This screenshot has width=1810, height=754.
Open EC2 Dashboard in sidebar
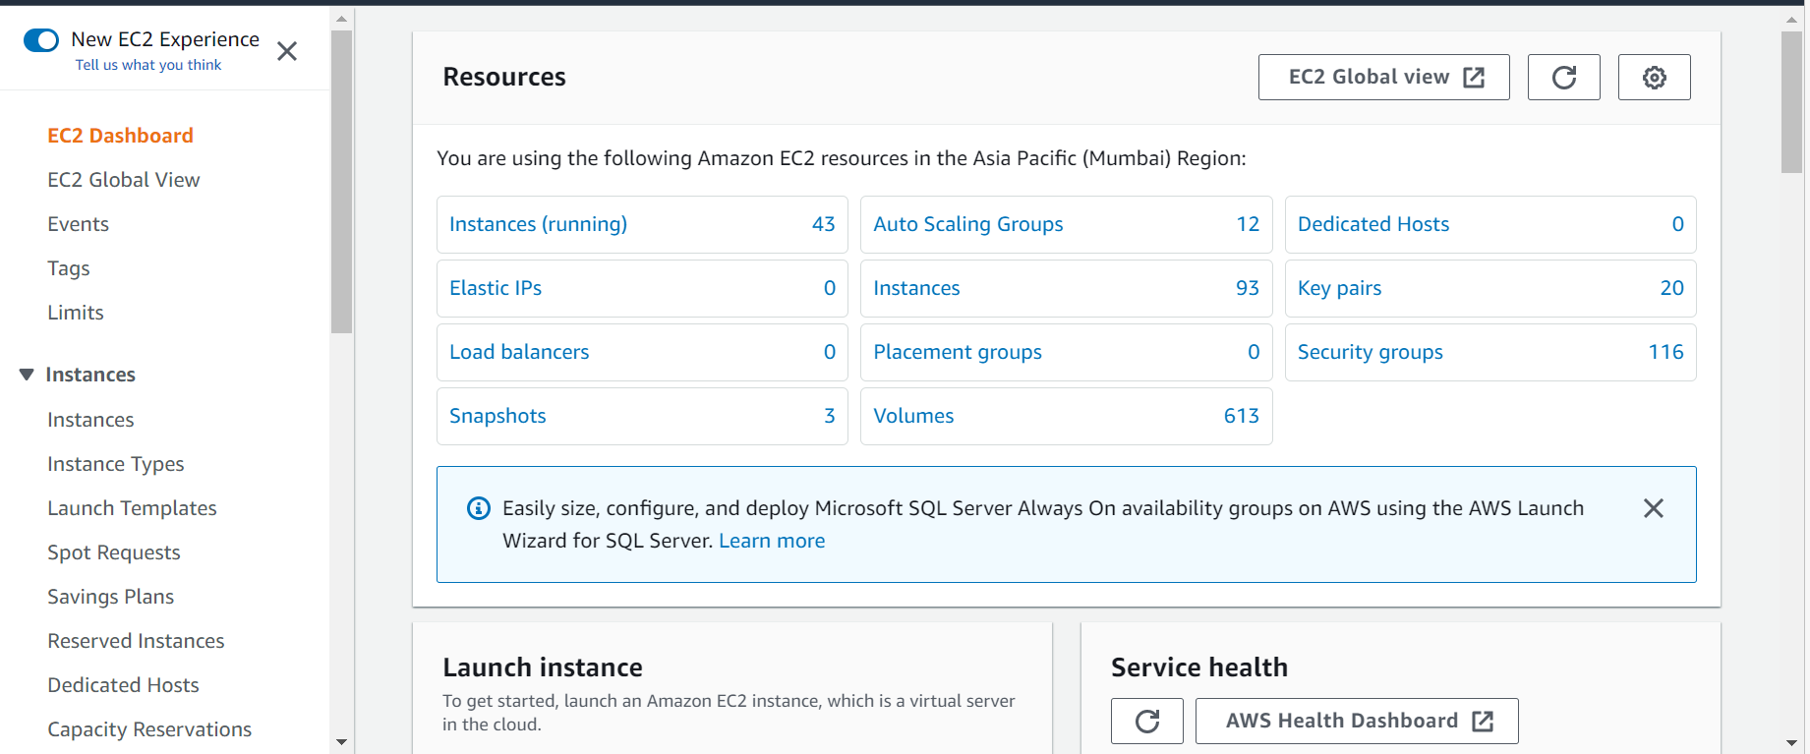click(120, 136)
